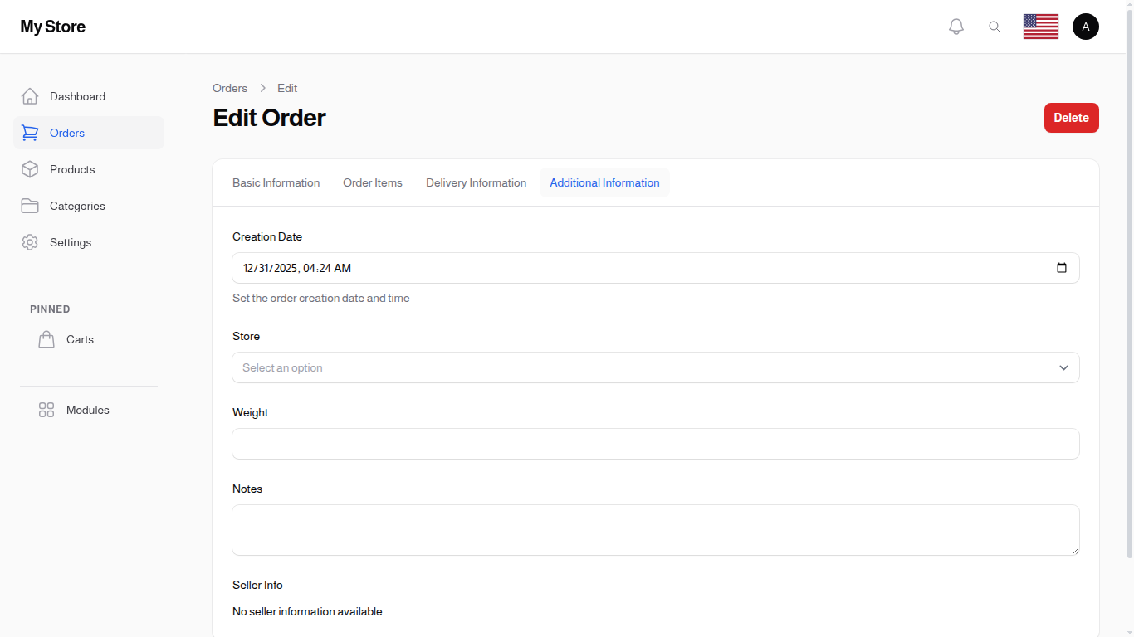The image size is (1134, 637).
Task: Click the Carts shopping bag icon
Action: [46, 339]
